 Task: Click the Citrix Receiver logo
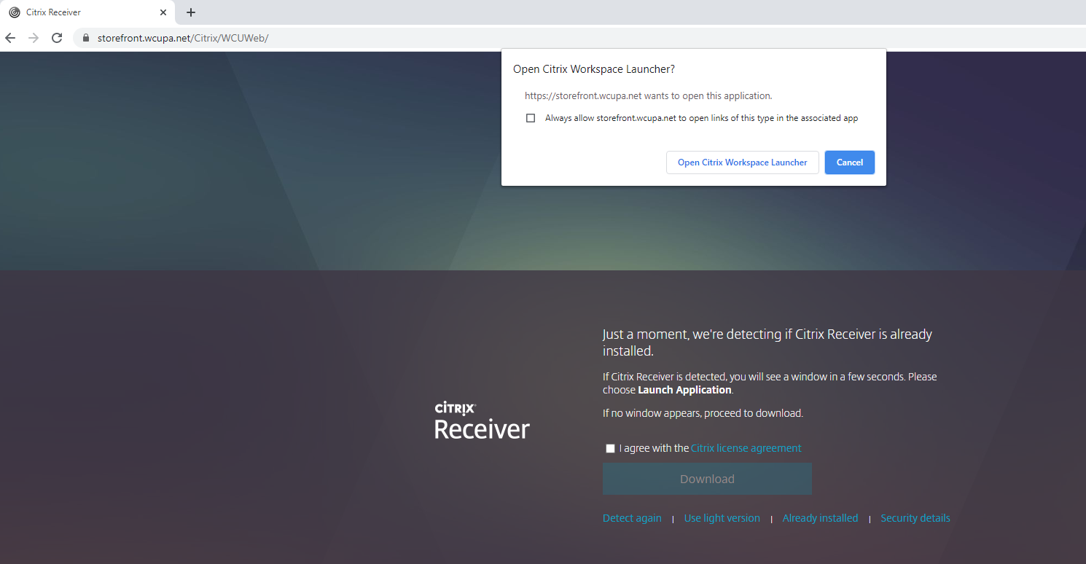482,420
